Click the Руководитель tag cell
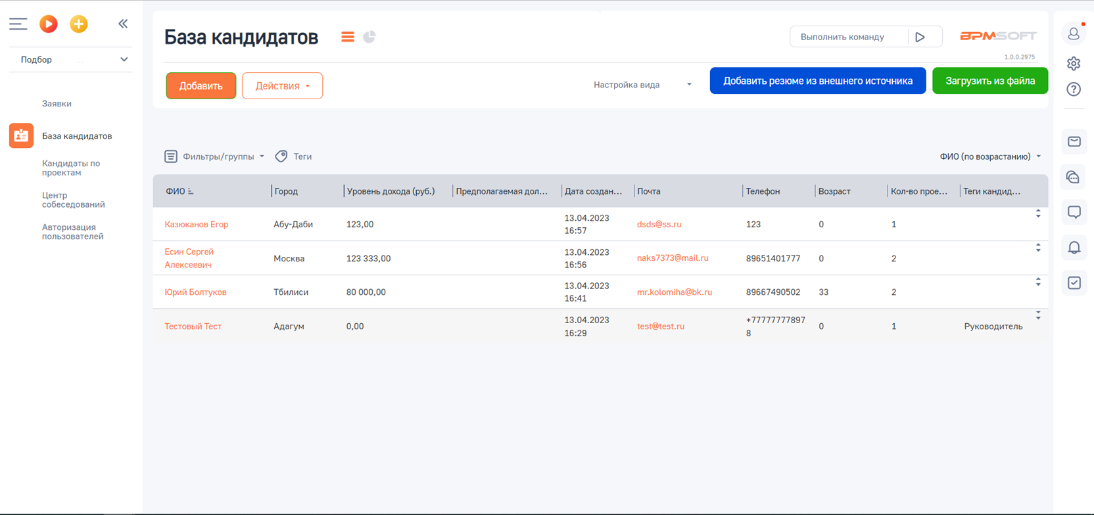The width and height of the screenshot is (1094, 515). click(x=993, y=326)
